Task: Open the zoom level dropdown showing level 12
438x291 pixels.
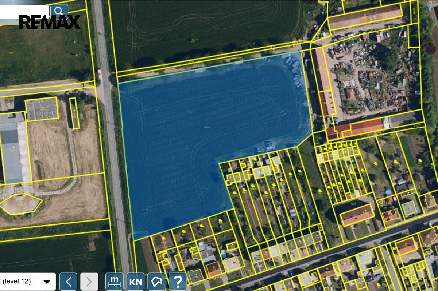Action: coord(28,282)
